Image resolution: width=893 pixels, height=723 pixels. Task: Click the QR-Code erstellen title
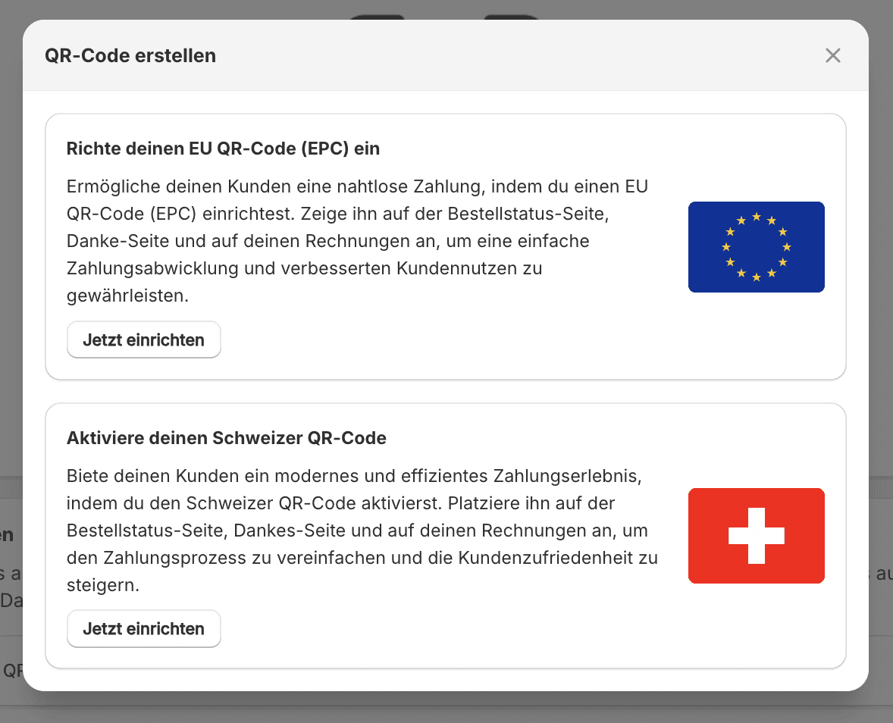click(130, 55)
